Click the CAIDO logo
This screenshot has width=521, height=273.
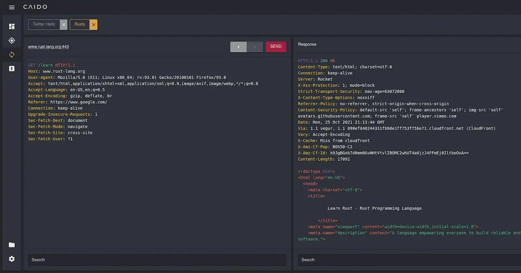(35, 7)
